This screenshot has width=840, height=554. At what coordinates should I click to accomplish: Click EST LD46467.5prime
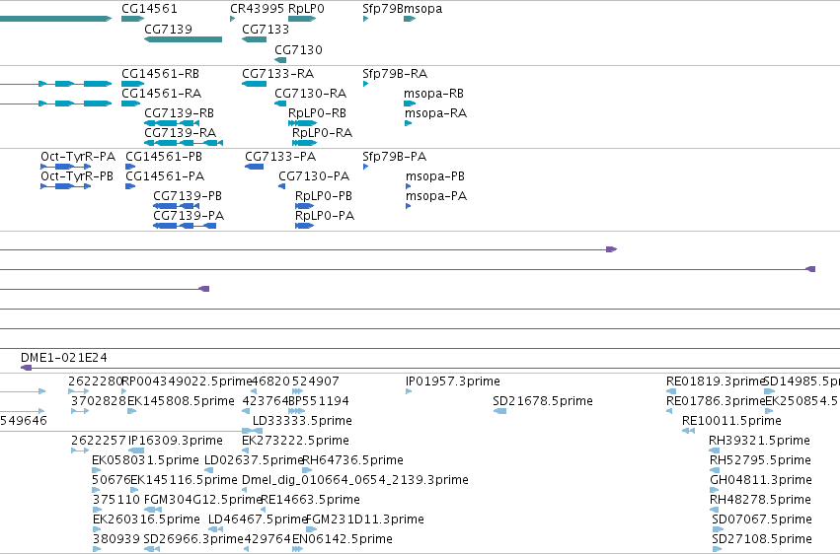(215, 529)
